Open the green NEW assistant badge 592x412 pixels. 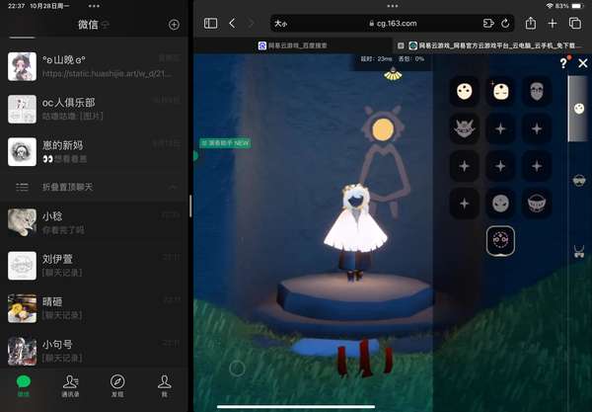(225, 143)
